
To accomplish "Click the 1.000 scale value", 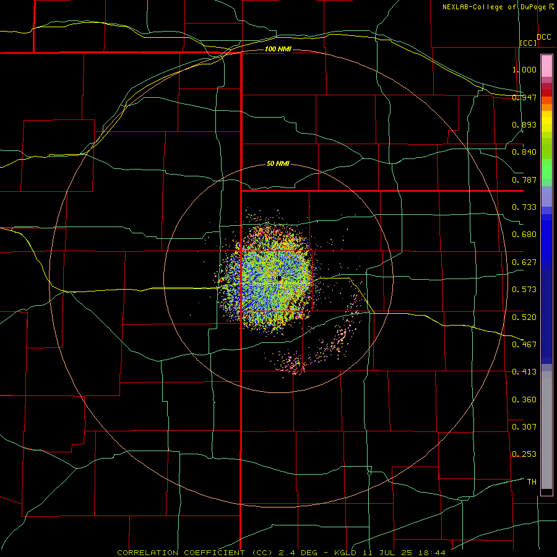I will pos(524,69).
